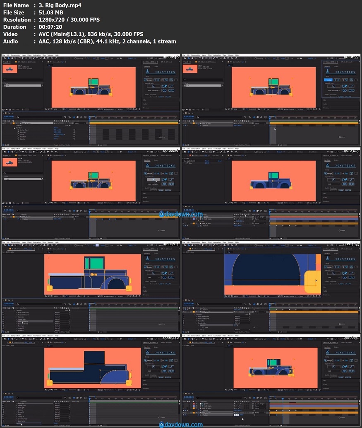Screen dimensions: 362x428
Task: Select the Hand tool in the 00:00:48 frame
Action: pos(12,59)
